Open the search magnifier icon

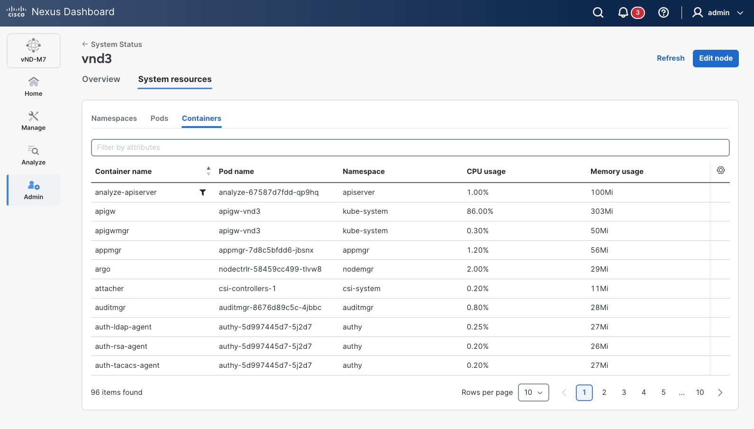pyautogui.click(x=598, y=13)
